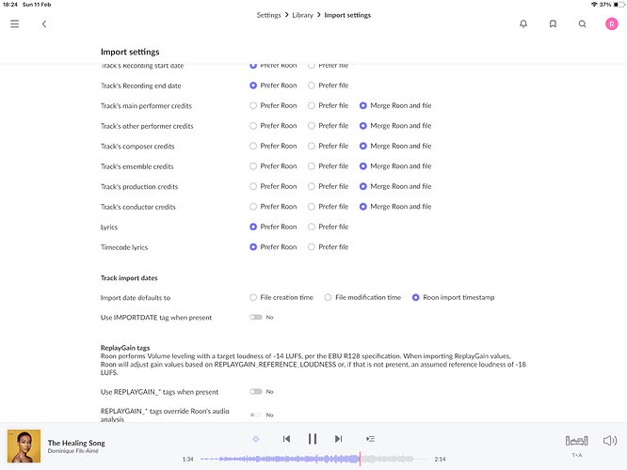Viewport: 627px width, 470px height.
Task: Toggle Use IMPORTDATE tag when present
Action: [256, 318]
